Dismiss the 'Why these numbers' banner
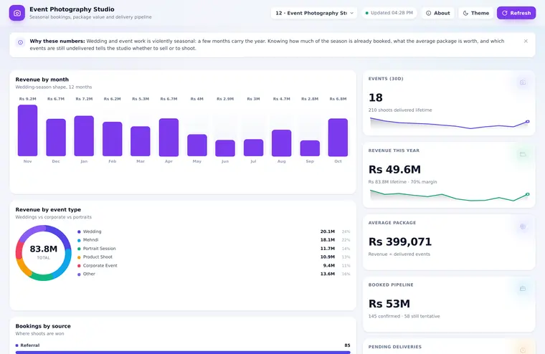The height and width of the screenshot is (354, 545). tap(526, 41)
